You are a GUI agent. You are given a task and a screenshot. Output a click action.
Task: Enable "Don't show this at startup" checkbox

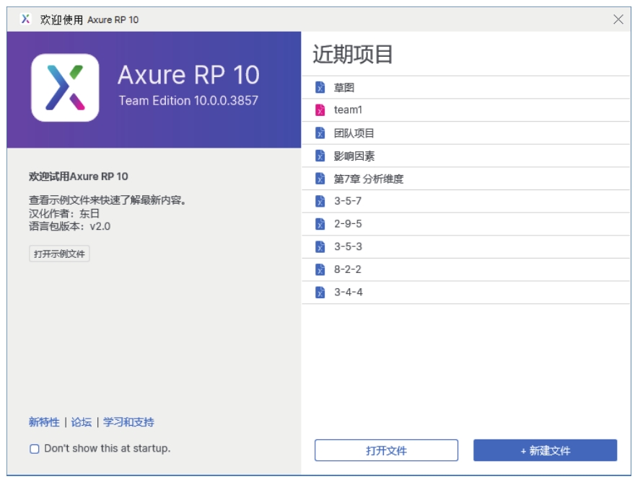tap(35, 449)
